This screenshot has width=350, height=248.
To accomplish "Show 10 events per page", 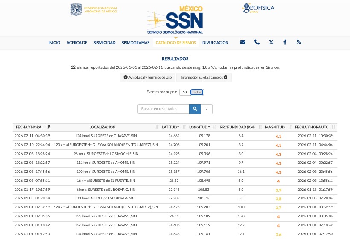I will (184, 92).
